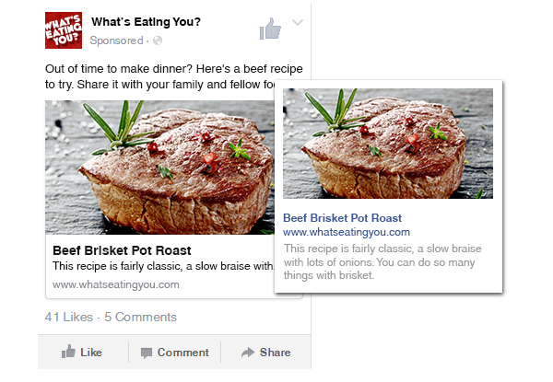
Task: Click the thumbs-up icon next to Like
Action: coord(68,352)
